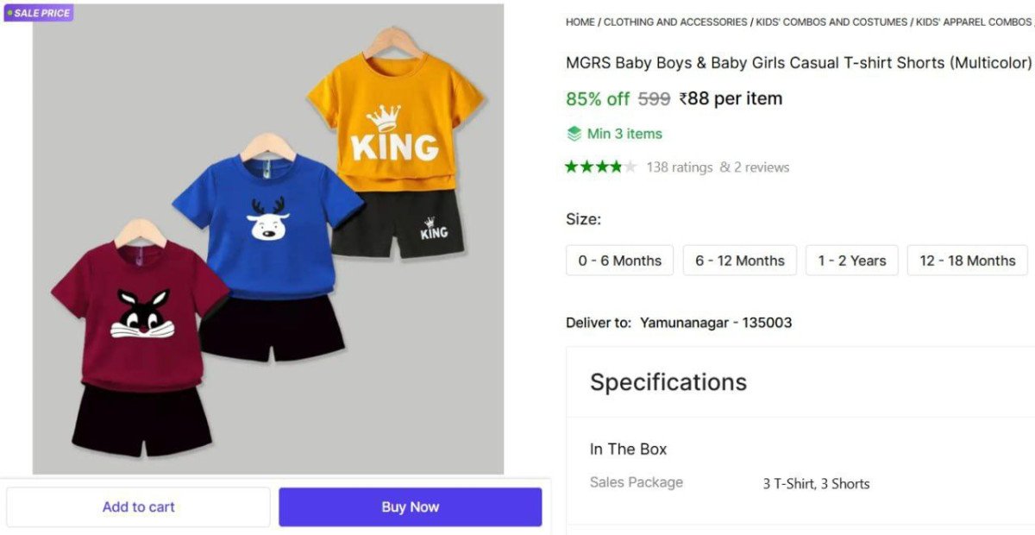Click the yellow KING t-shirt in image
Viewport: 1035px width, 535px height.
395,121
